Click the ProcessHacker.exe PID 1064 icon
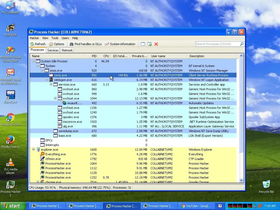The image size is (280, 210). click(x=42, y=163)
